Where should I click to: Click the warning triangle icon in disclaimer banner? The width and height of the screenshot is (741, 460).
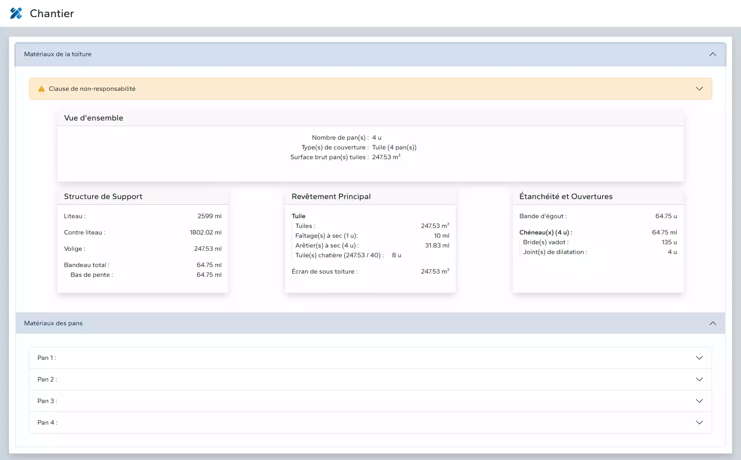click(x=41, y=89)
